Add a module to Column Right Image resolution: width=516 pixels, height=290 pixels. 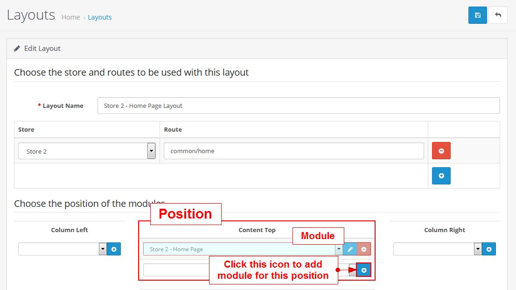(x=489, y=249)
